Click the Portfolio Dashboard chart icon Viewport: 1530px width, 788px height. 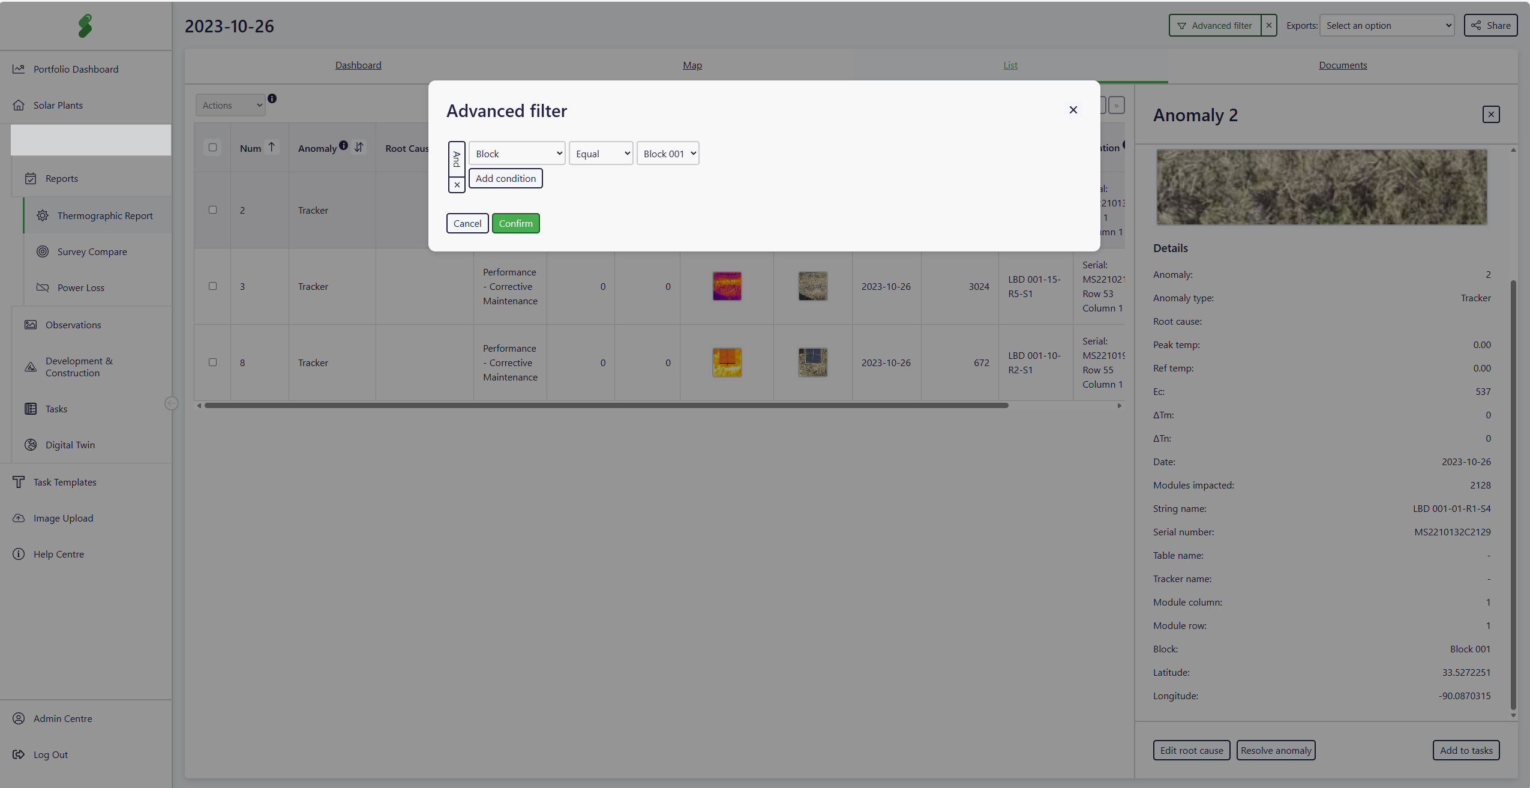point(19,69)
